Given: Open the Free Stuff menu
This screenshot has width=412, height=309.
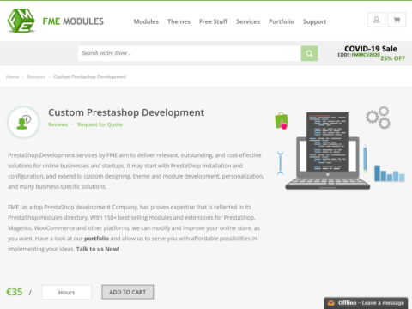Looking at the screenshot, I should click(214, 21).
